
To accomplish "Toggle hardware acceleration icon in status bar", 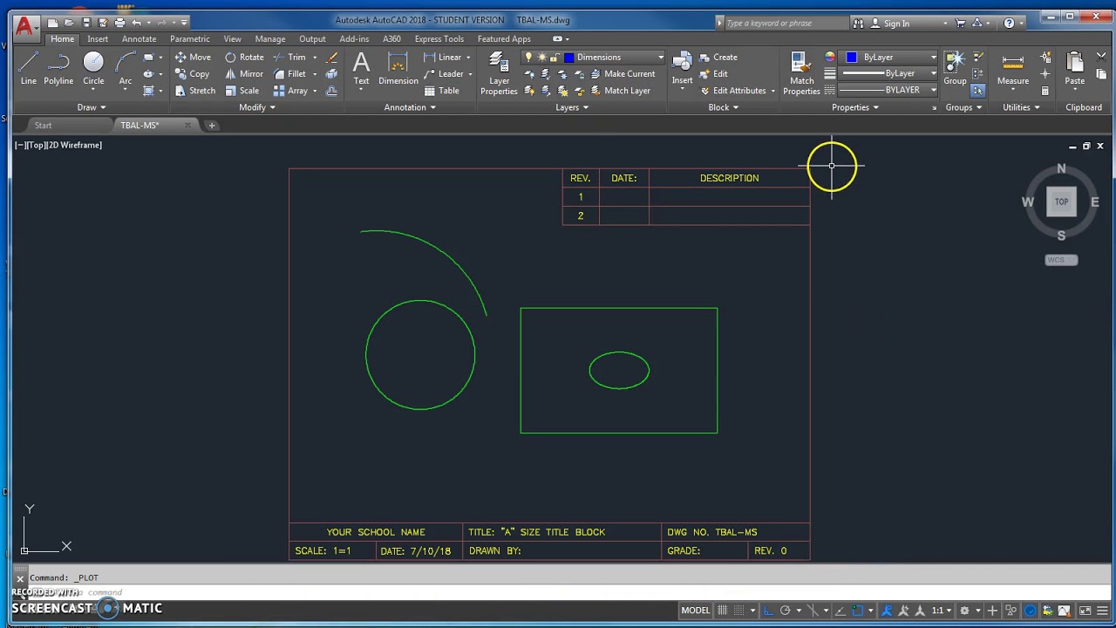I will tap(1030, 611).
